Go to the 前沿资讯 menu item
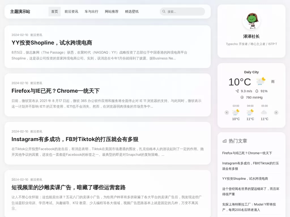The image size is (290, 217). 71,12
